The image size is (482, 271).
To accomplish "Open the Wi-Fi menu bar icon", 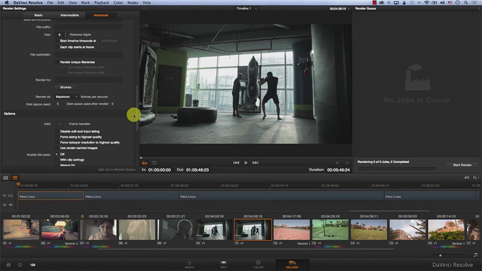I will point(427,2).
